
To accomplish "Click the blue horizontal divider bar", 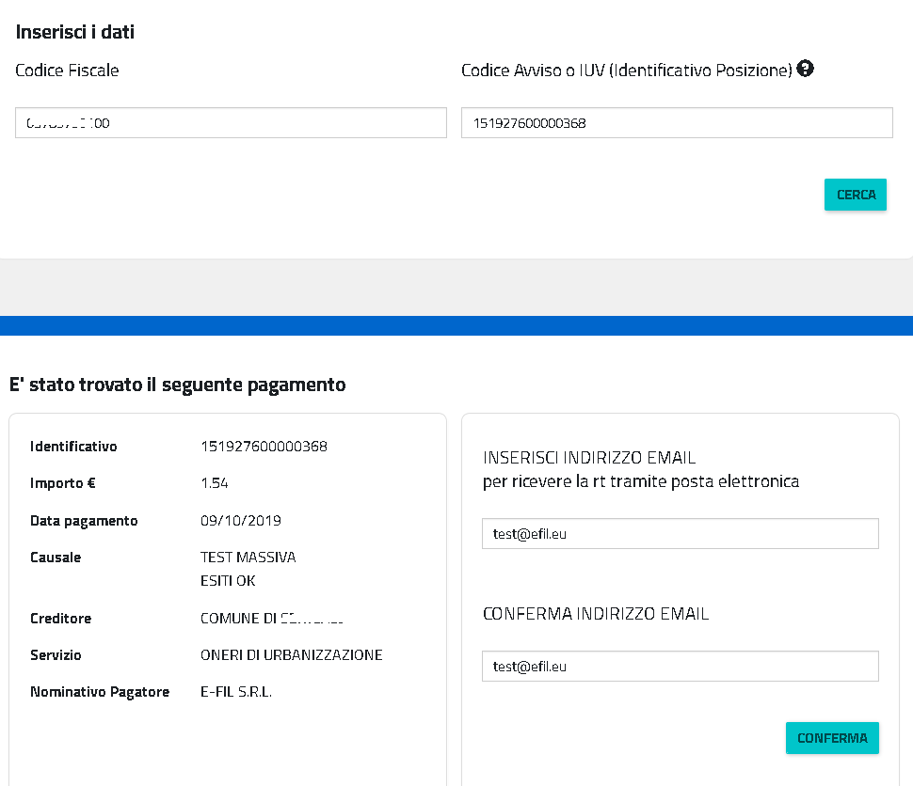I will [x=456, y=325].
